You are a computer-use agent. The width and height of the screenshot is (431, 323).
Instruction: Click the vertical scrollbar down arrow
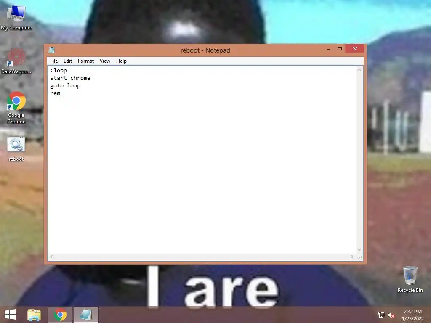359,250
